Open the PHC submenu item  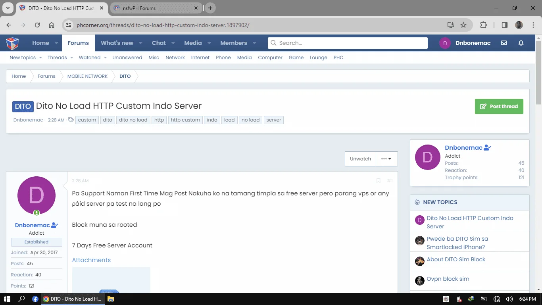338,58
